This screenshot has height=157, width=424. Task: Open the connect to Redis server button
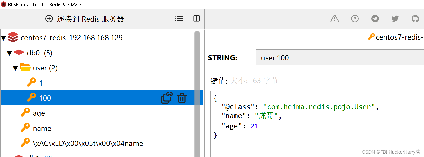click(85, 19)
